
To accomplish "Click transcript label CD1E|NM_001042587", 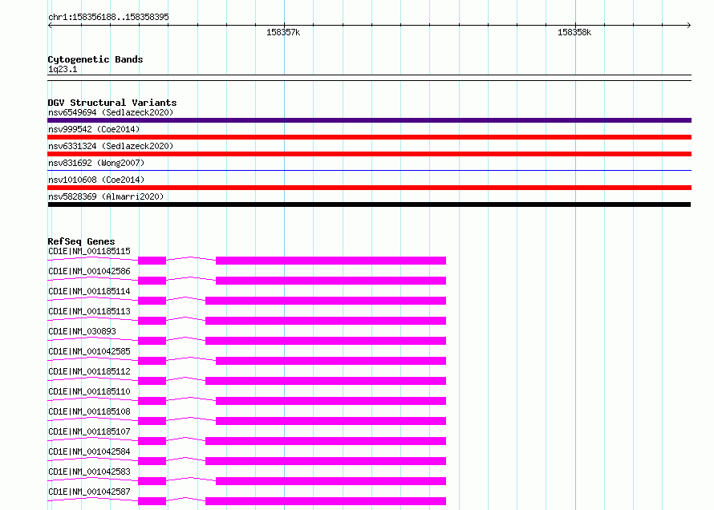I will pos(89,492).
